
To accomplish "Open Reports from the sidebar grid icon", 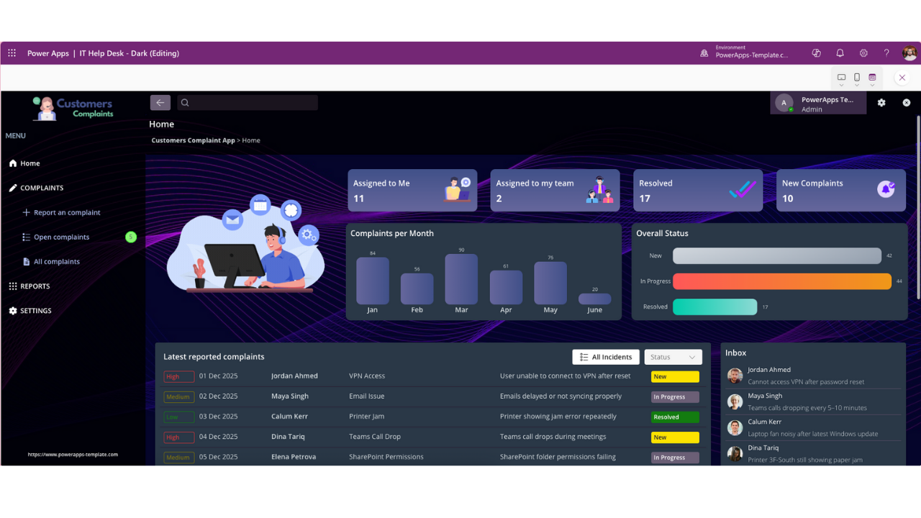I will tap(12, 286).
